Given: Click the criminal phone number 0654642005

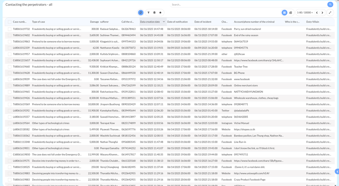Looking at the screenshot, I should 241,117.
